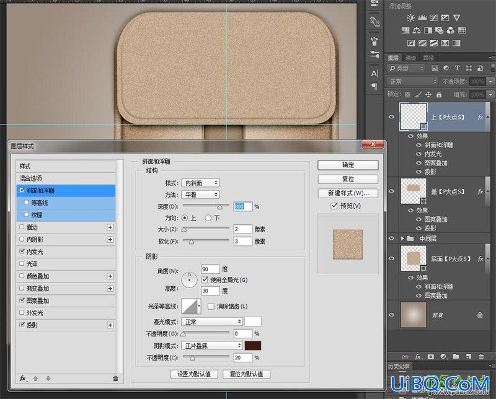Delete layer with trash icon in Layers panel
Viewport: 496px width, 399px height.
click(x=481, y=356)
